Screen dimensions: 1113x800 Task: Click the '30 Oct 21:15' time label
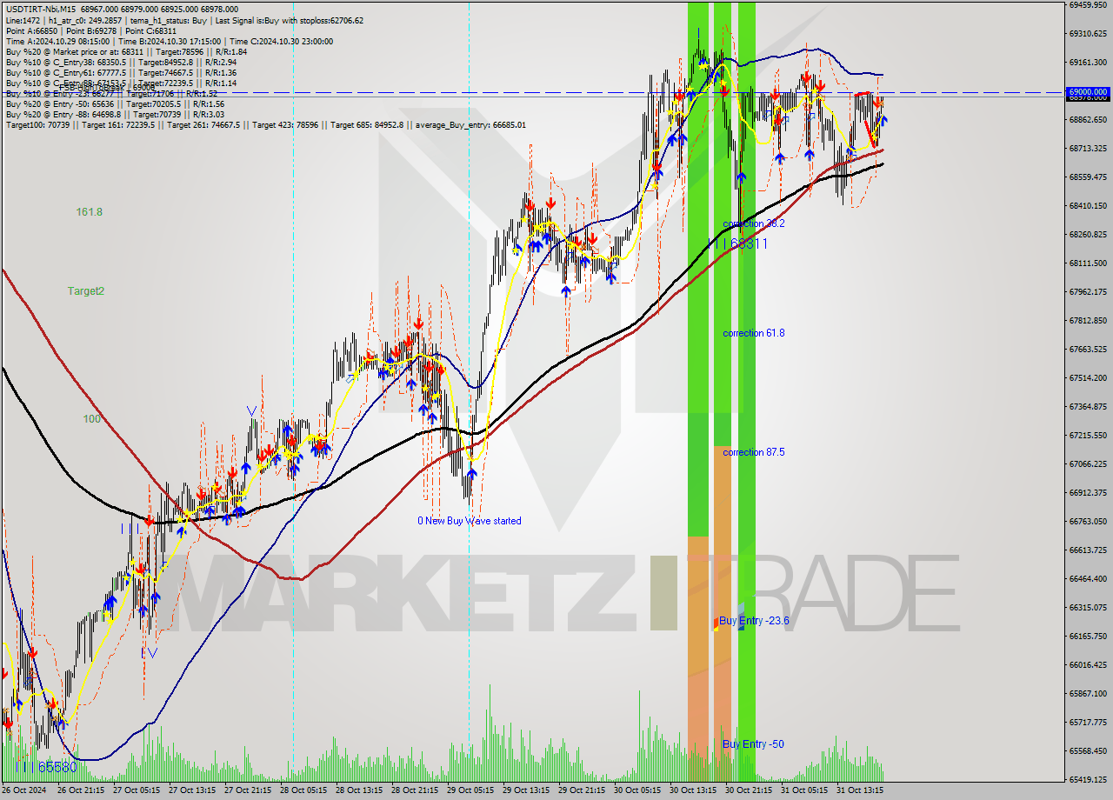click(749, 790)
